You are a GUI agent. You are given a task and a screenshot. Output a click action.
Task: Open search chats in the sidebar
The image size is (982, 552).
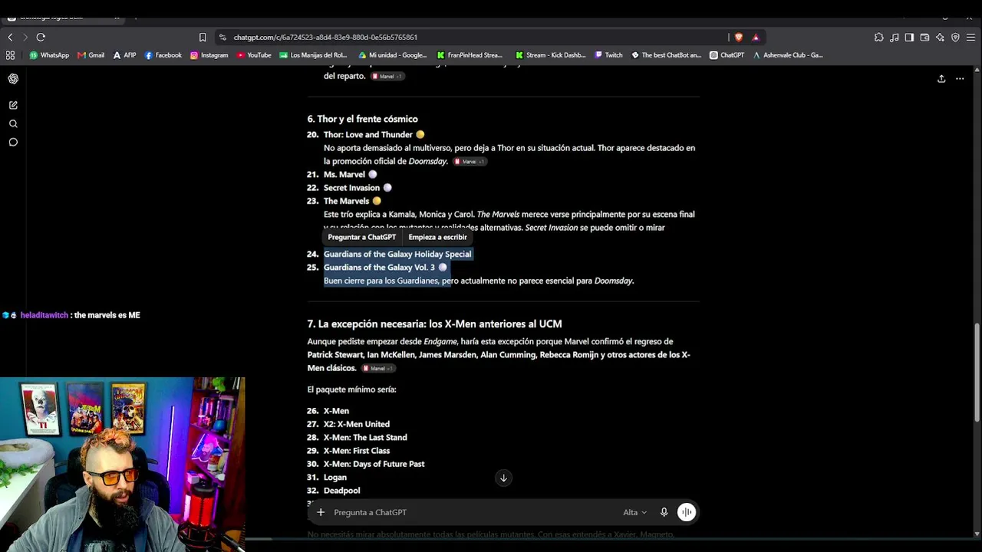pyautogui.click(x=13, y=123)
